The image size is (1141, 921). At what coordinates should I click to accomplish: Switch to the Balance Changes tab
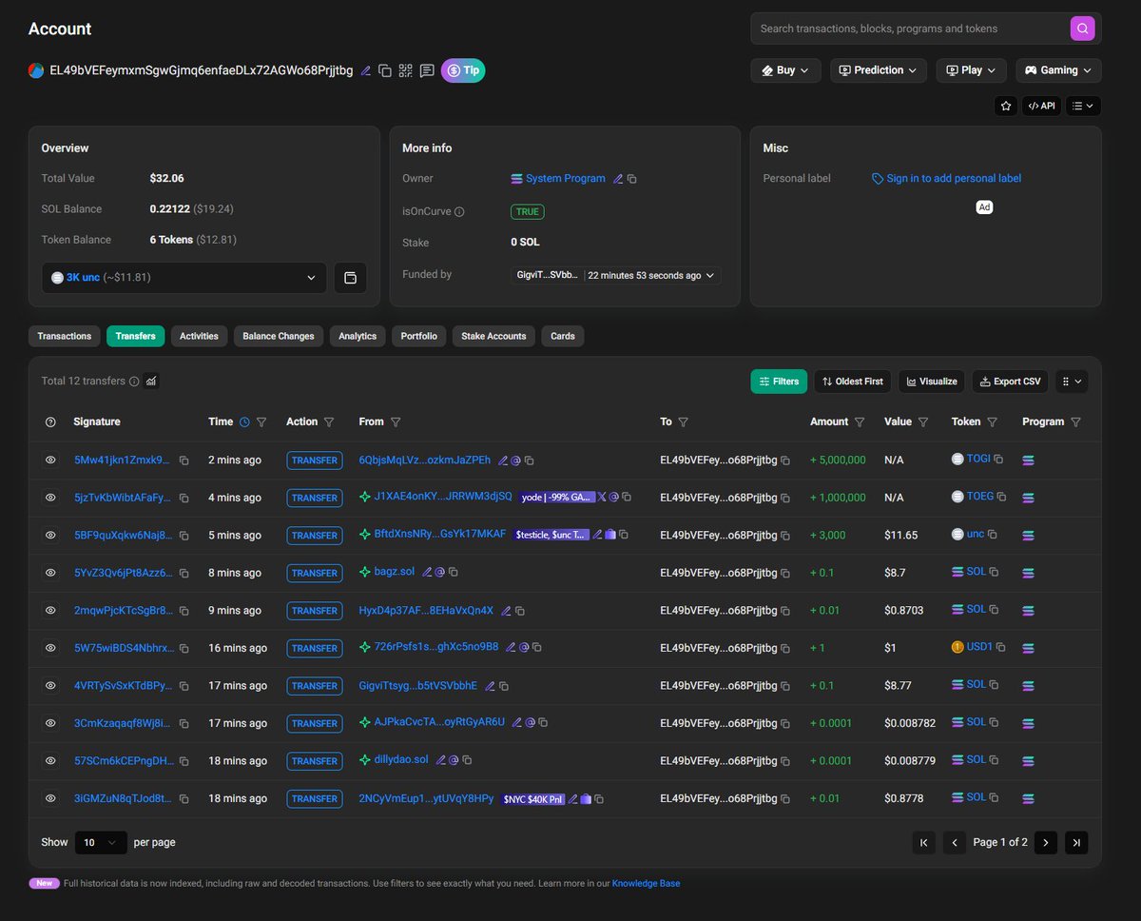[x=278, y=336]
